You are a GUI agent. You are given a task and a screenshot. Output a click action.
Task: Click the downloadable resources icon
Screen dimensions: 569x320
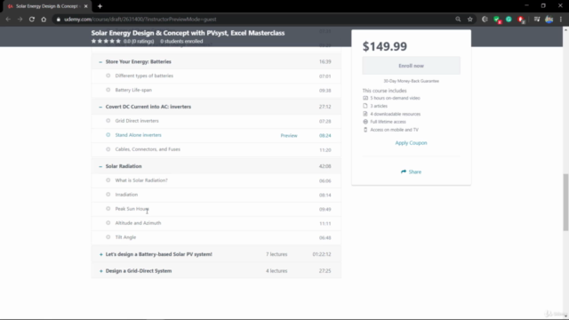(x=365, y=114)
